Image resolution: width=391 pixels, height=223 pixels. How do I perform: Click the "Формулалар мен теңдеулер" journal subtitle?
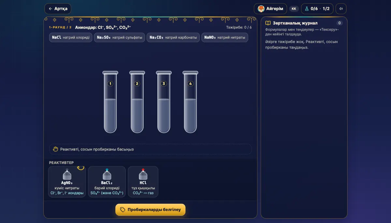tap(302, 32)
